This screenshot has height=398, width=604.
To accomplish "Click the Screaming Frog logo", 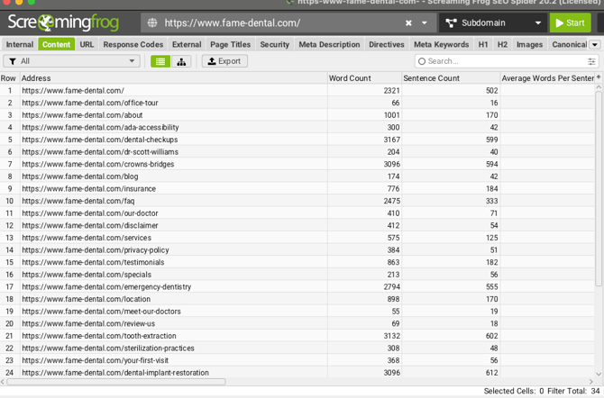I will point(63,23).
